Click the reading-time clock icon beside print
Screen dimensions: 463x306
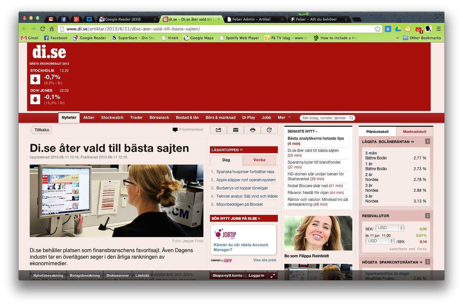pos(269,129)
